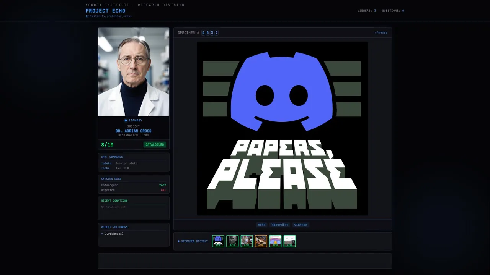This screenshot has height=275, width=490.
Task: Click the DR. ADRIAN CROSS name
Action: [x=134, y=131]
